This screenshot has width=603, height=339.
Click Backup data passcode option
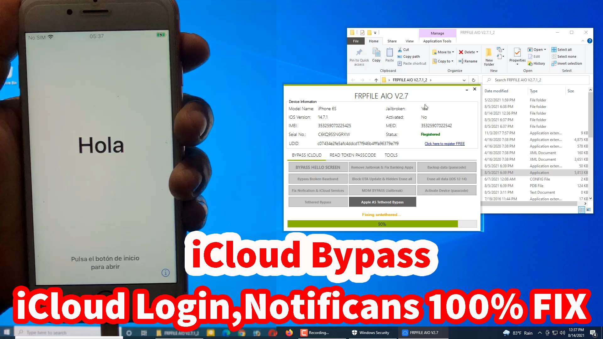(447, 167)
